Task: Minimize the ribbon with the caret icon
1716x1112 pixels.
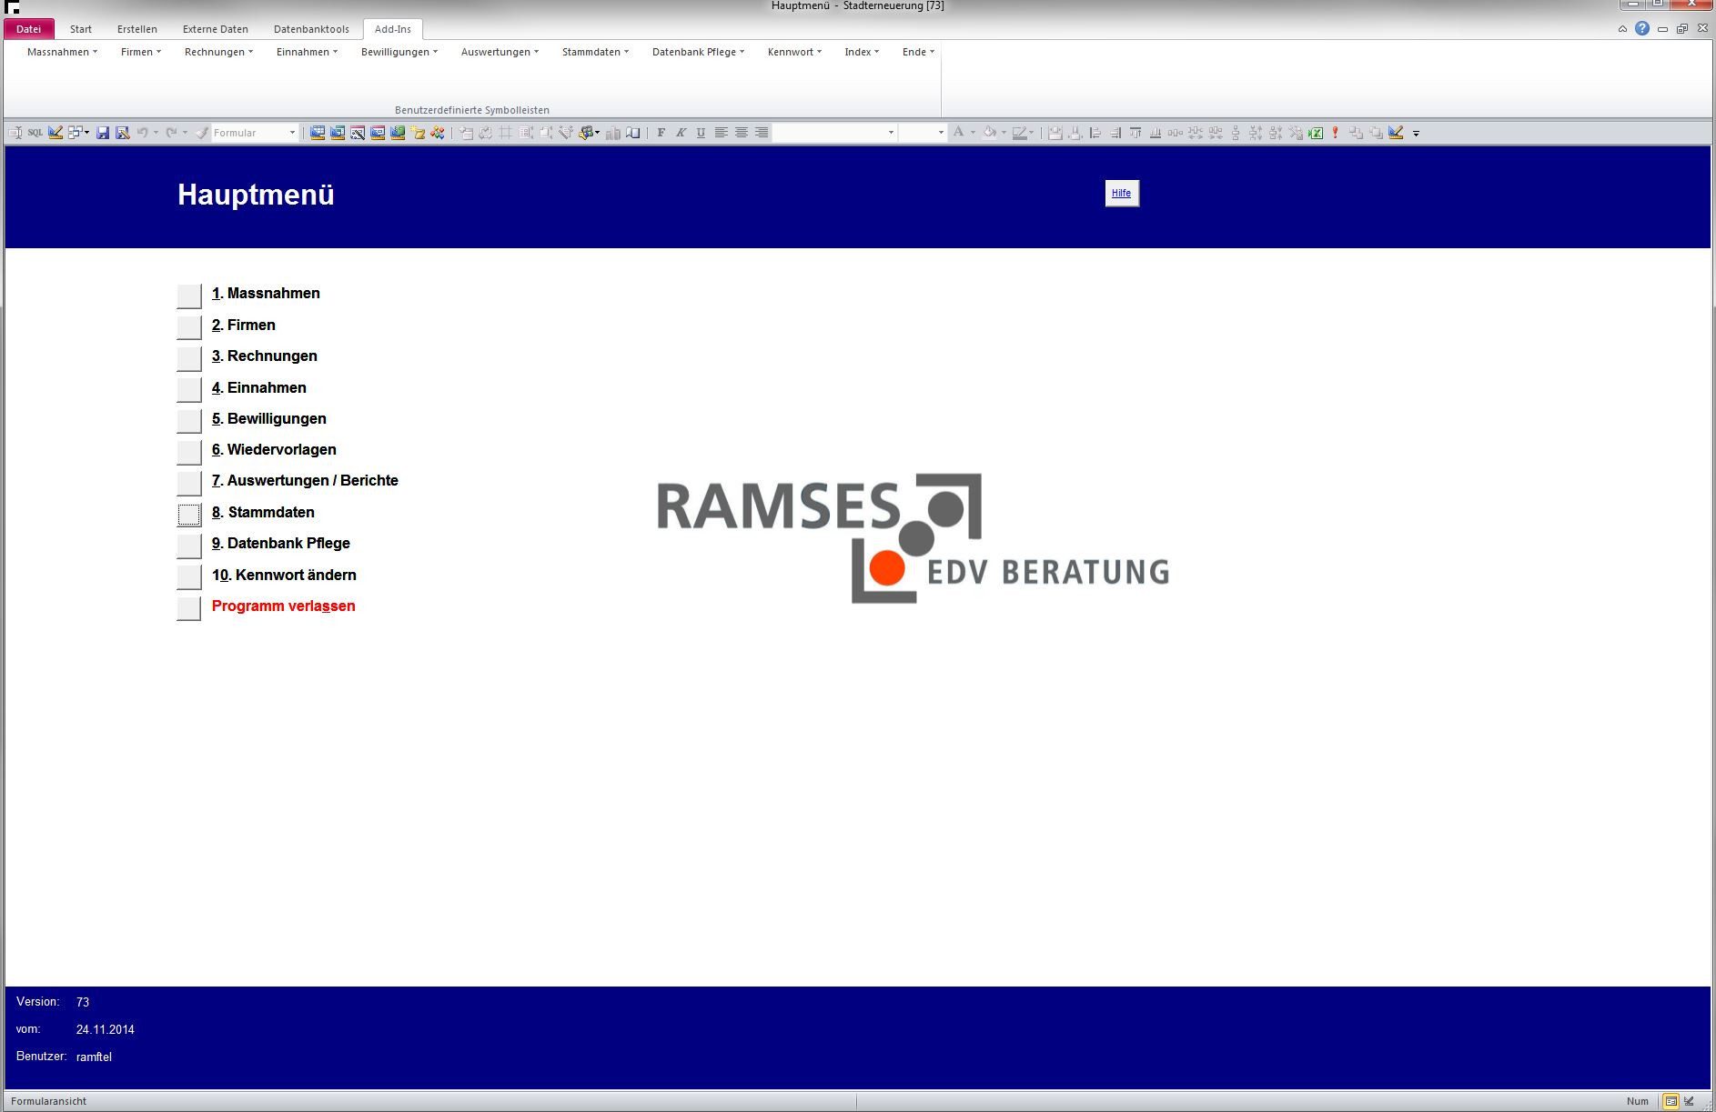Action: coord(1622,29)
